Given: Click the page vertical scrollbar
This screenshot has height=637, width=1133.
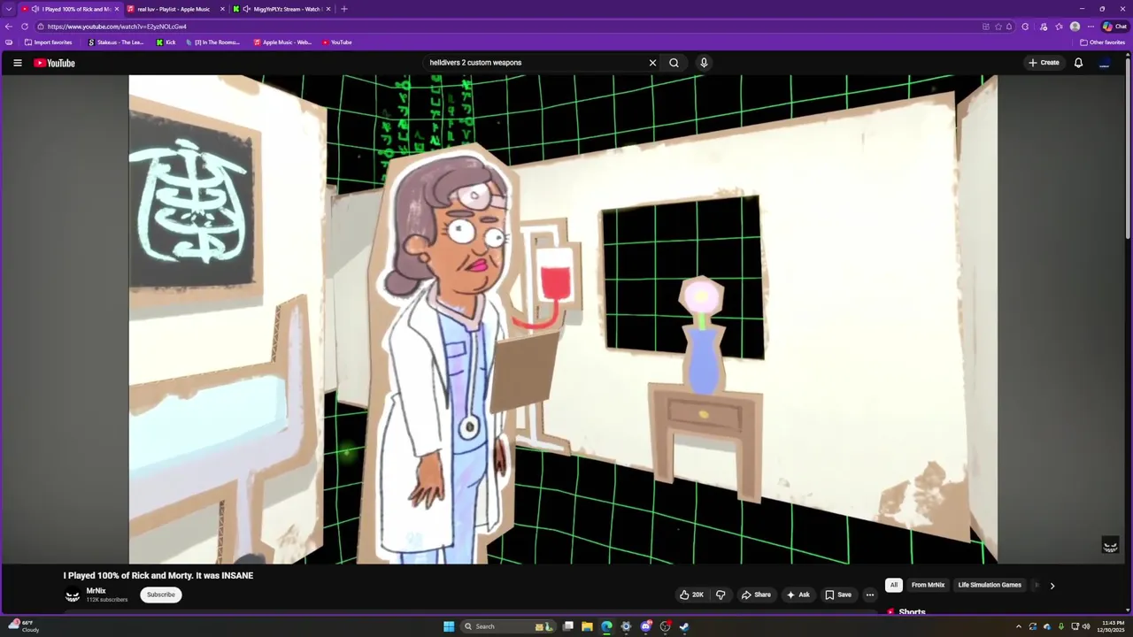Looking at the screenshot, I should (x=1128, y=150).
